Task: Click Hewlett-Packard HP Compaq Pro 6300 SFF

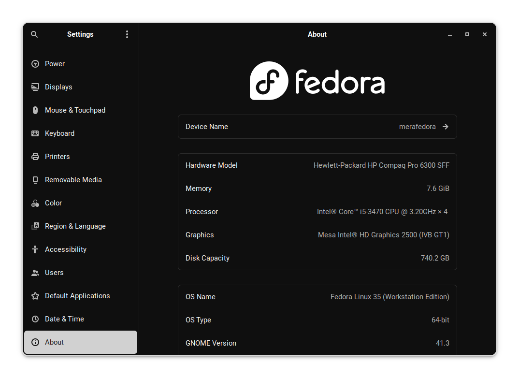Action: tap(381, 165)
